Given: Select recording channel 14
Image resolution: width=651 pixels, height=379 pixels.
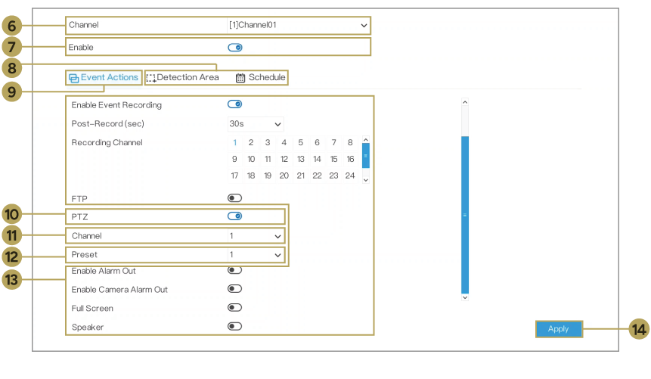Looking at the screenshot, I should pos(318,159).
